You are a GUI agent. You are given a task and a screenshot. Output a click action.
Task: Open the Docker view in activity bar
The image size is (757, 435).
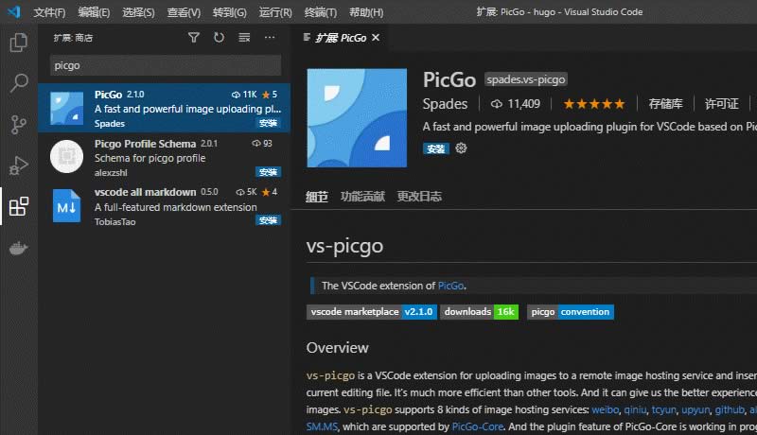(19, 248)
